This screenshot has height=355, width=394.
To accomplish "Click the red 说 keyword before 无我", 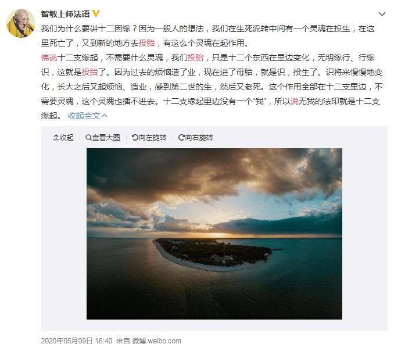I will tap(294, 101).
